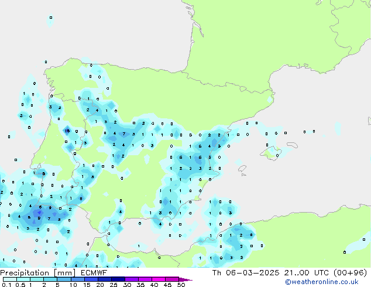The height and width of the screenshot is (287, 371).
Task: Click the date '06-03-2025' text
Action: [x=252, y=273]
